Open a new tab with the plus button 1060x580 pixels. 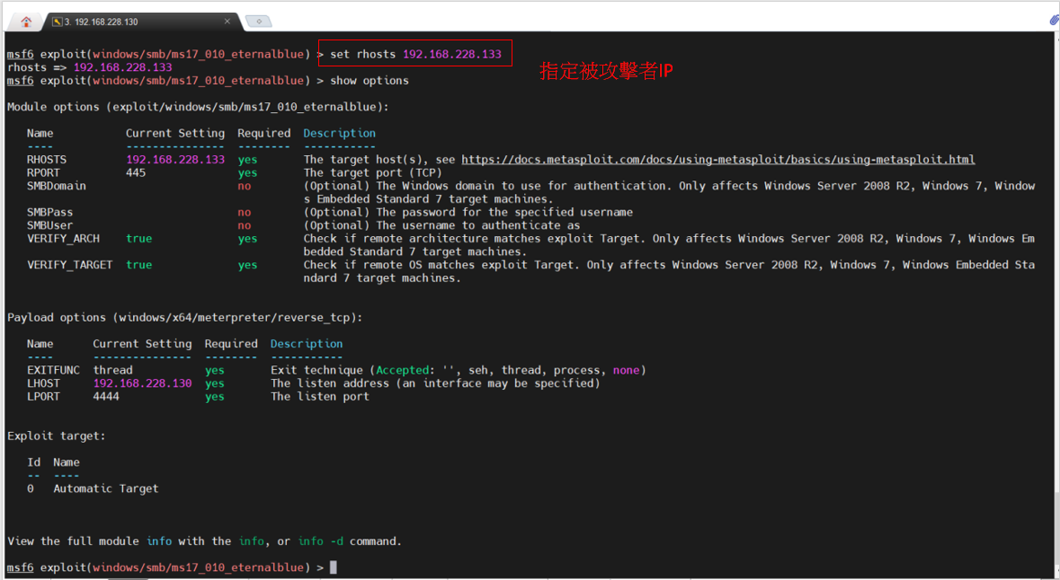click(x=258, y=22)
